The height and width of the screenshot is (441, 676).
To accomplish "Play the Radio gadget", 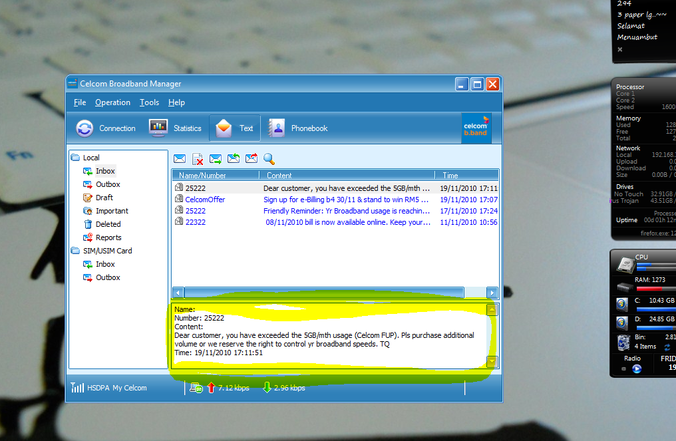I will (637, 368).
